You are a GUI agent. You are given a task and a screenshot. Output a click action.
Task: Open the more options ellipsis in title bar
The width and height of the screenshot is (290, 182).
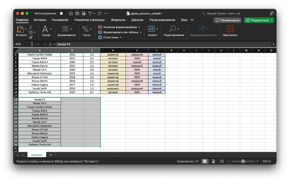[x=106, y=13]
